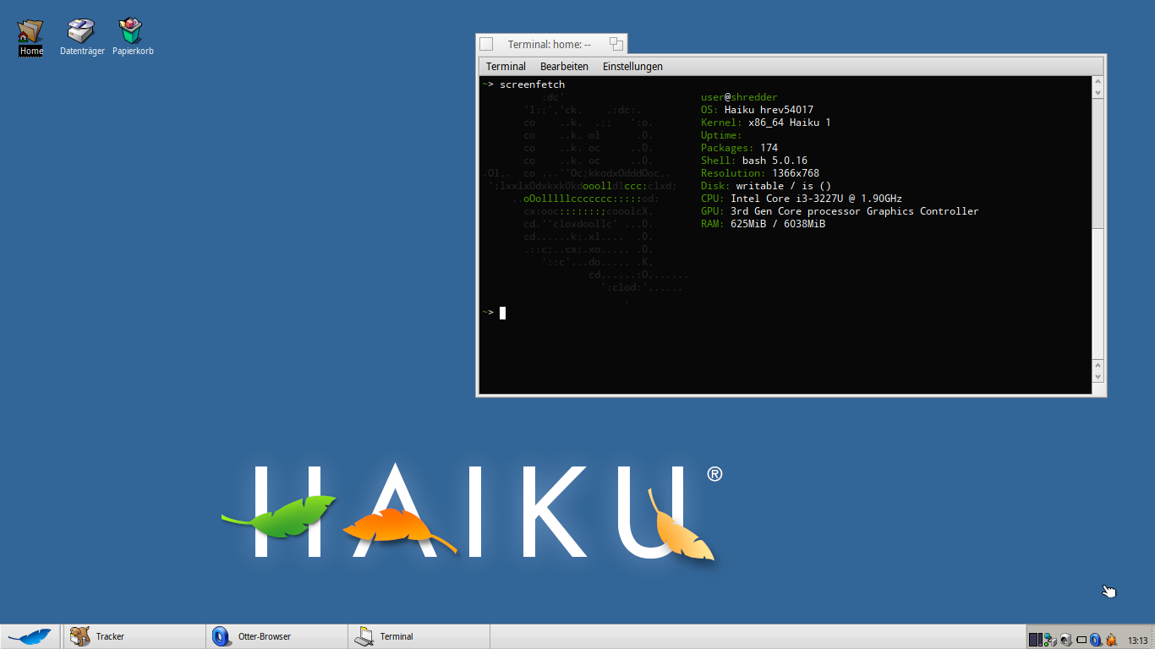Viewport: 1155px width, 649px height.
Task: Click the Terminal icon in the Deskbar
Action: point(364,636)
